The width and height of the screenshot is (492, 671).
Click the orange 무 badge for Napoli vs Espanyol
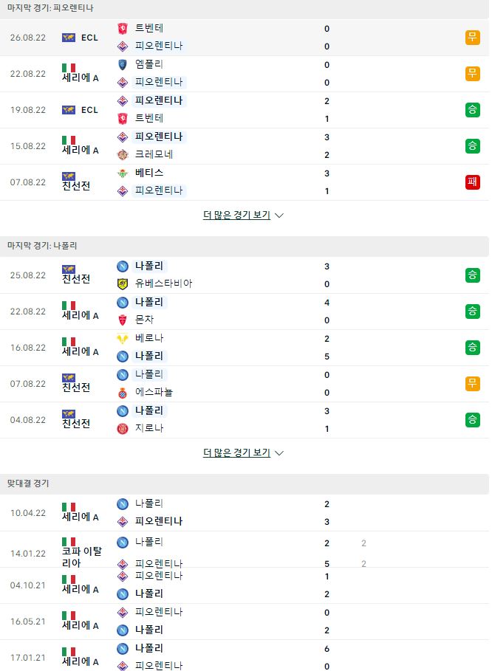point(472,383)
